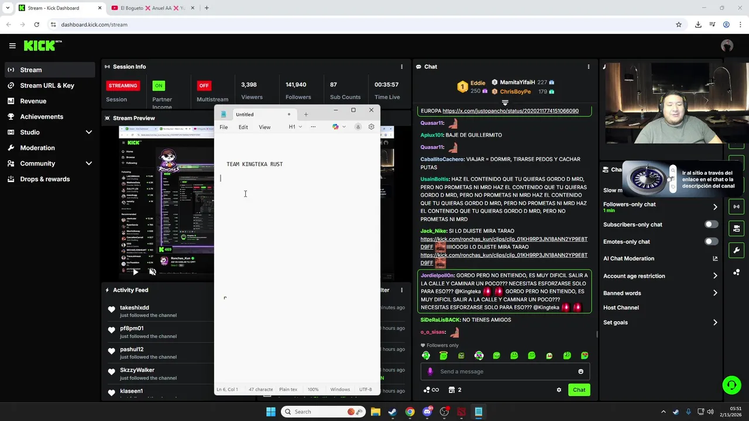The width and height of the screenshot is (749, 421).
Task: Open the justopancho x.com status link
Action: tap(510, 111)
